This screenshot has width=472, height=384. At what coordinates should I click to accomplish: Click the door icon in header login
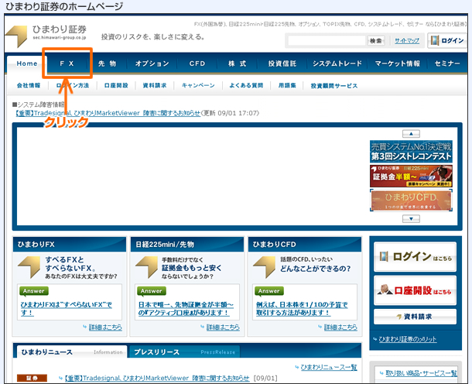click(434, 40)
